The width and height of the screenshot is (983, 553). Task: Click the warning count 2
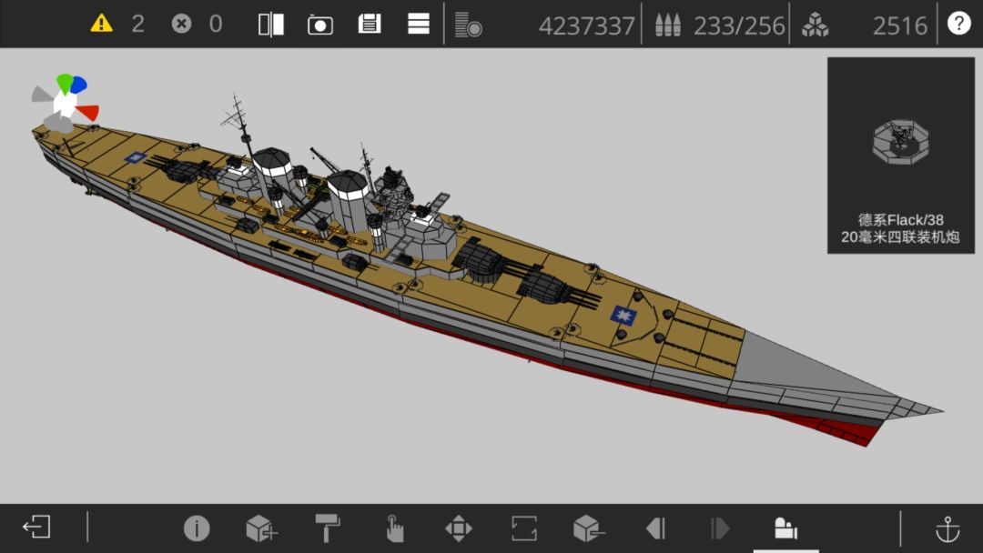click(138, 25)
